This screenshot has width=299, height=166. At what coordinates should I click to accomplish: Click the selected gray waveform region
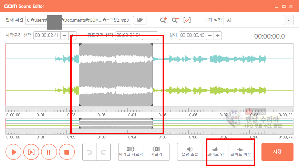(x=116, y=75)
